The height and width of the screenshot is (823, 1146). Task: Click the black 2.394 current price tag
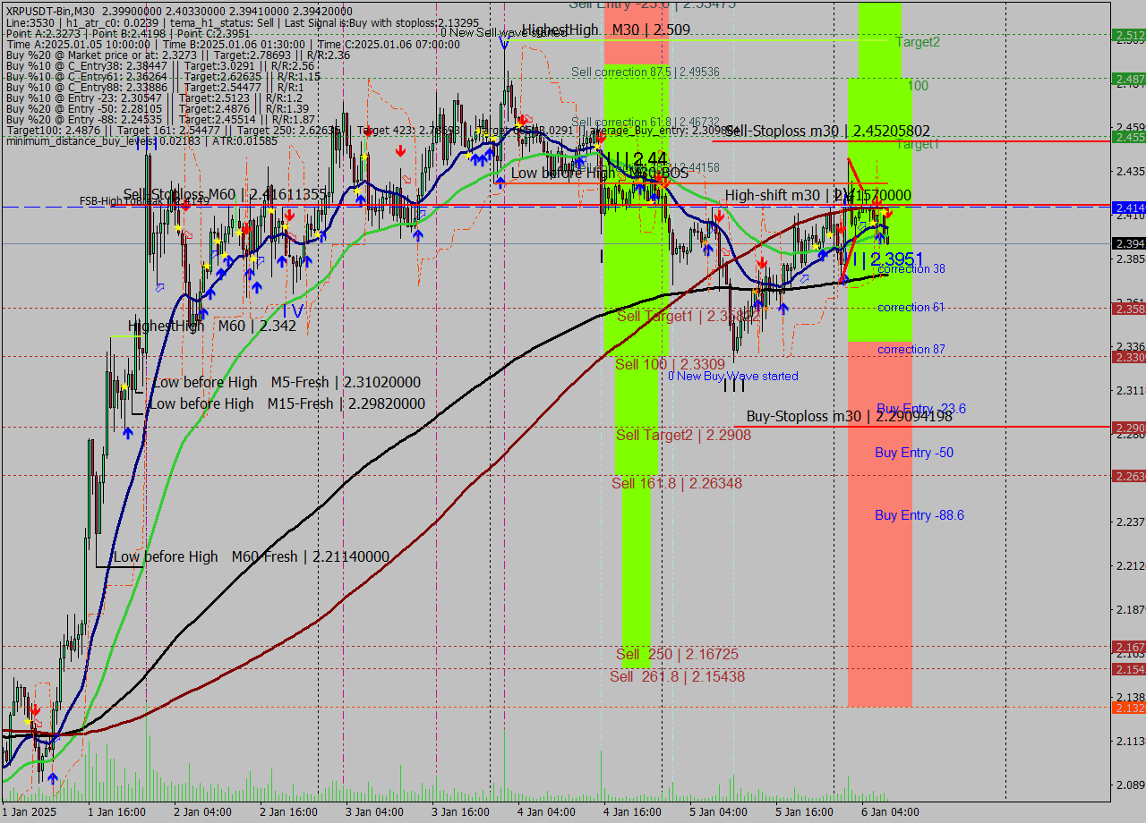pos(1128,243)
